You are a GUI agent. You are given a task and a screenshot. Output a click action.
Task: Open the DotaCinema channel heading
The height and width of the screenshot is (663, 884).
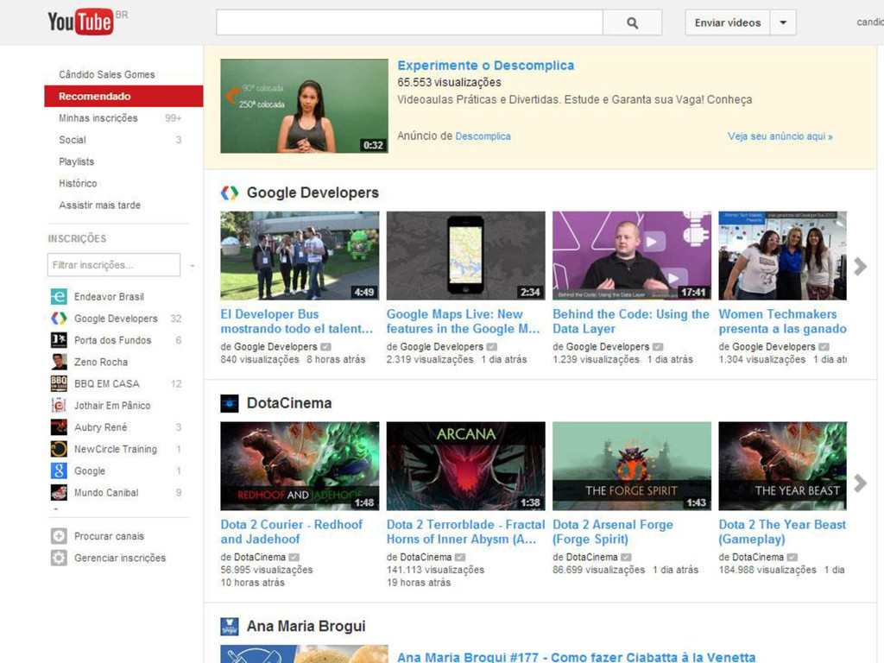(289, 403)
